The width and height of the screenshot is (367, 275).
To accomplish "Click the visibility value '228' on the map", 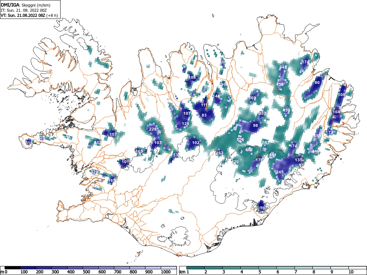I will click(x=153, y=129).
